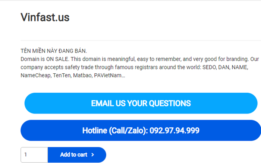Click the horizontal divider under the heading
Image resolution: width=261 pixels, height=163 pixels.
tap(141, 40)
